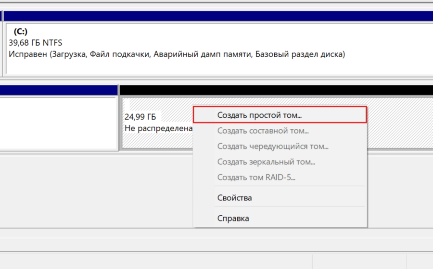Open 'Свойства' from the context menu
The width and height of the screenshot is (433, 269).
click(234, 198)
